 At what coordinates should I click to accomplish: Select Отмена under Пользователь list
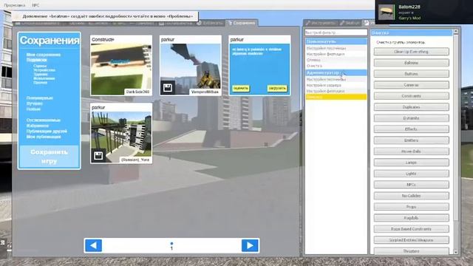click(x=336, y=60)
